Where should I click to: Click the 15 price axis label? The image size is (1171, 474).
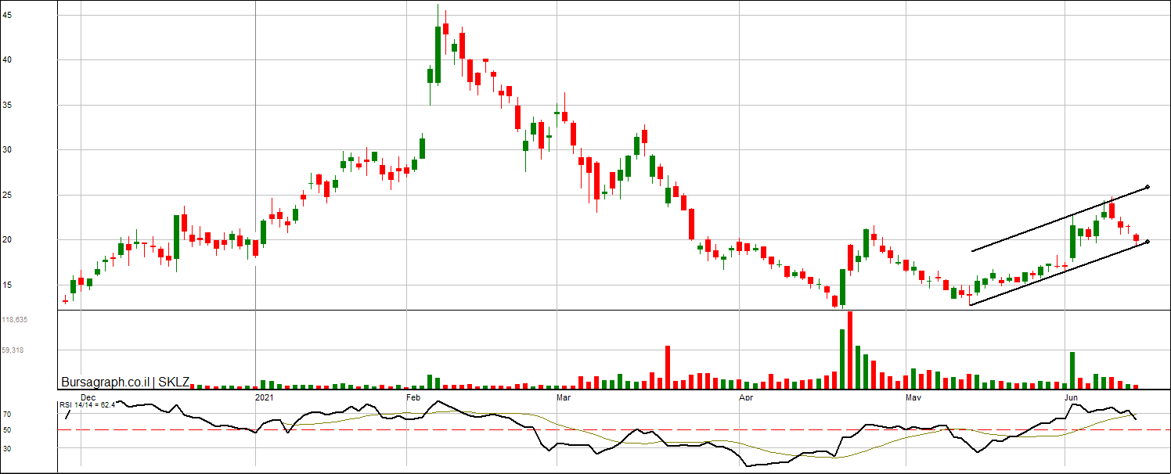tap(6, 285)
